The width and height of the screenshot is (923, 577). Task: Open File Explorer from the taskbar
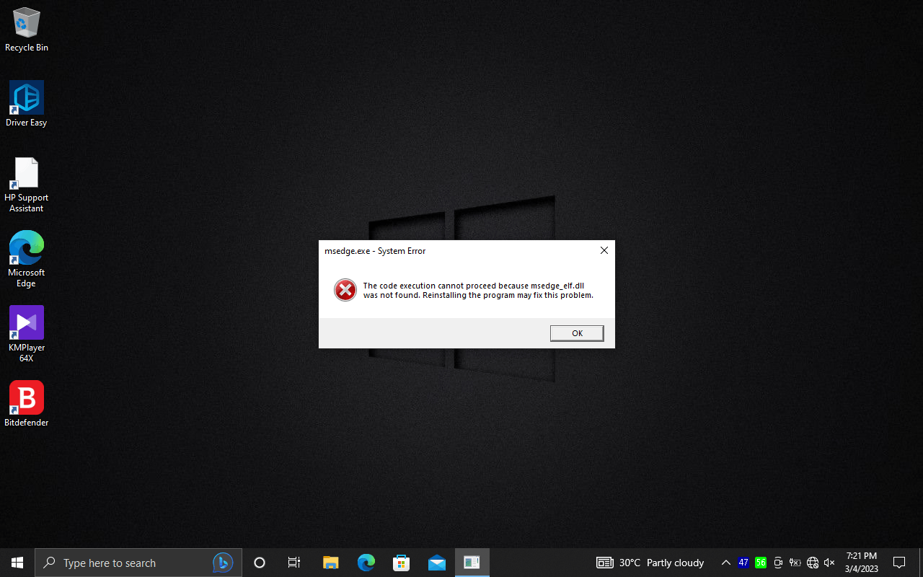point(330,563)
